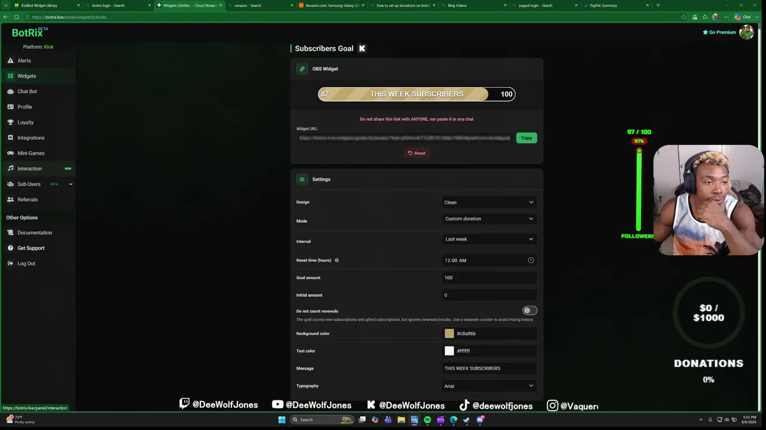Open the clock picker for Reset time
The image size is (766, 430).
pos(531,260)
